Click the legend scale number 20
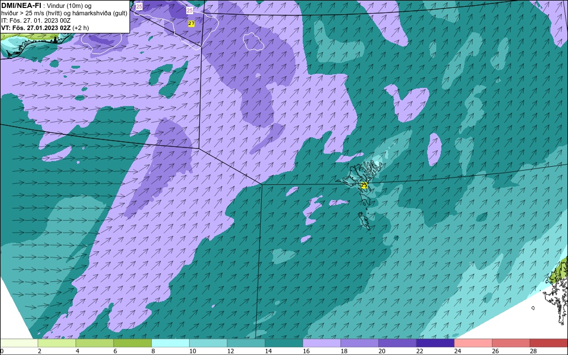 coord(382,351)
